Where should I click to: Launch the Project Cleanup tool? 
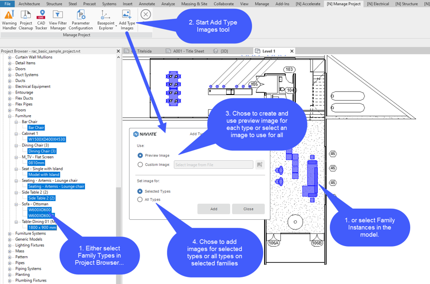point(26,20)
